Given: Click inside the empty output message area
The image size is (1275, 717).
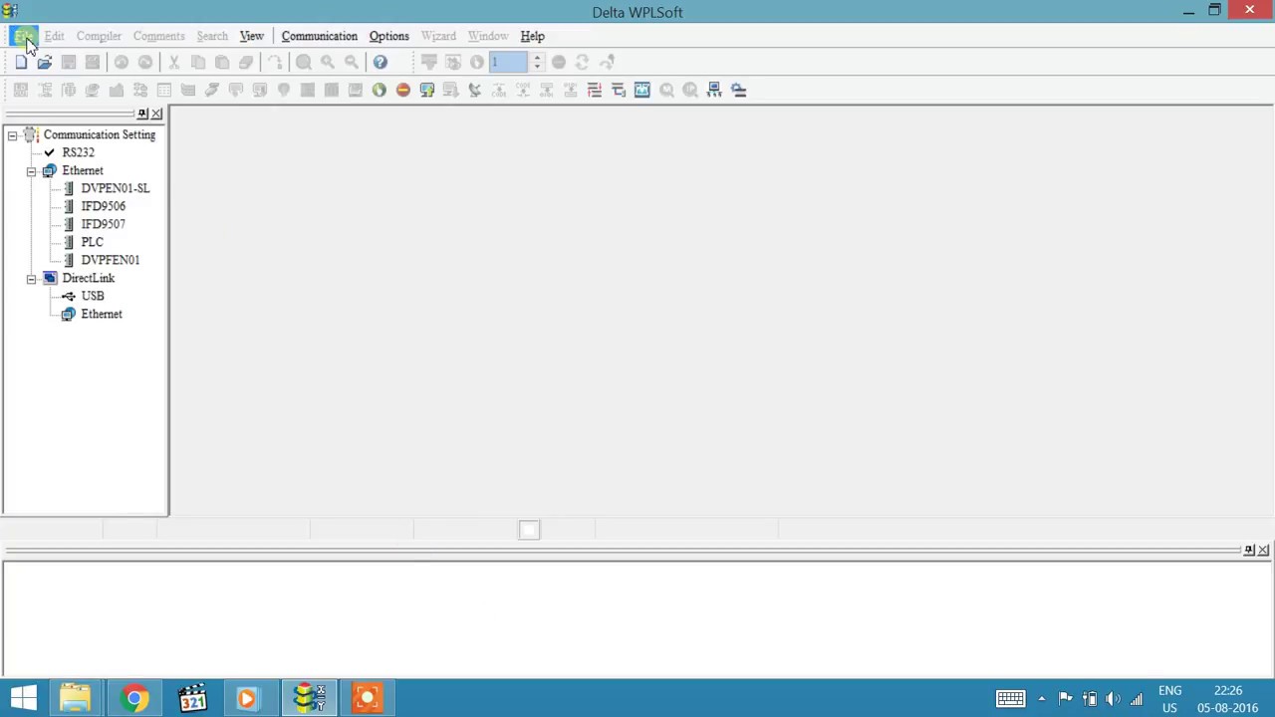Looking at the screenshot, I should pyautogui.click(x=637, y=618).
